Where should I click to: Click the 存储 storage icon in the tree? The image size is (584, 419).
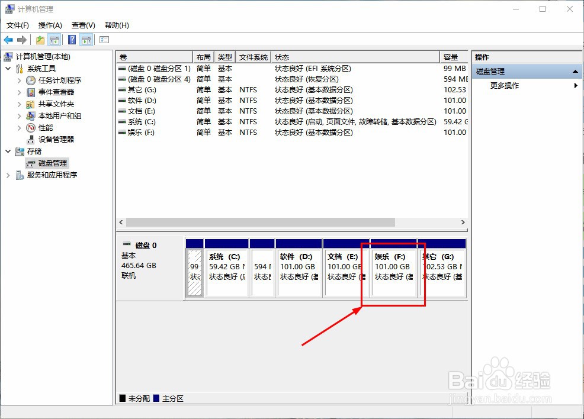point(20,152)
